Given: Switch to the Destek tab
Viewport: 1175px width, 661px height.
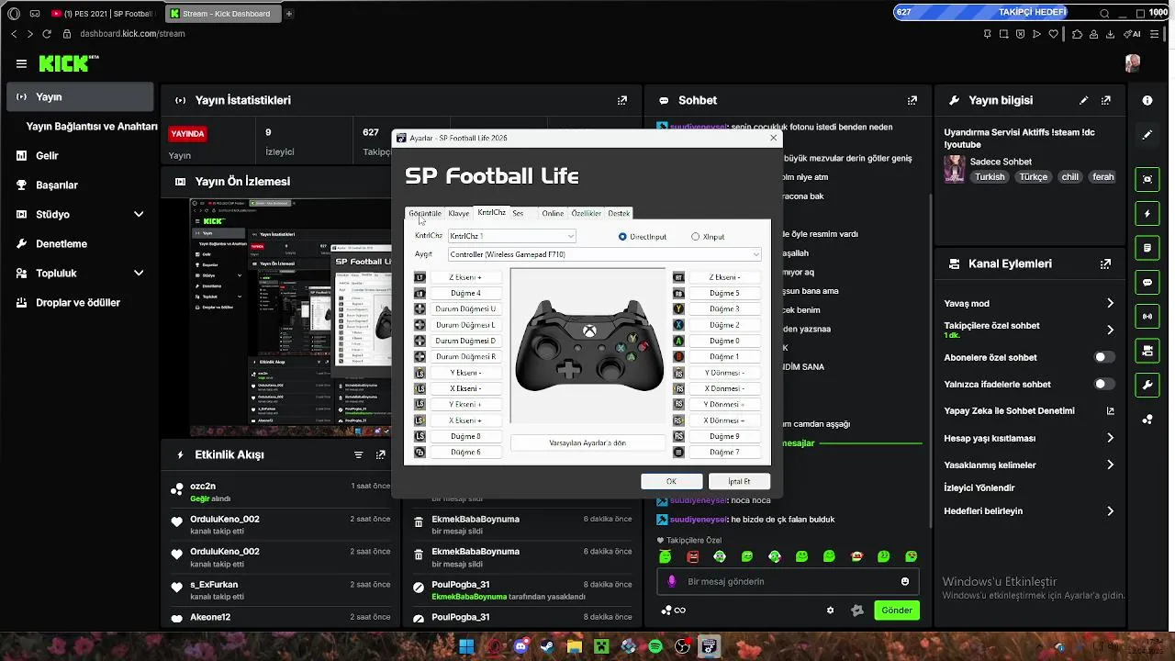Looking at the screenshot, I should tap(619, 213).
